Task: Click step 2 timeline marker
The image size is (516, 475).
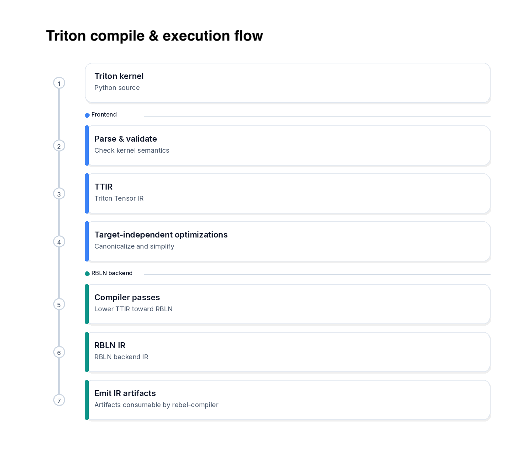Action: (59, 146)
